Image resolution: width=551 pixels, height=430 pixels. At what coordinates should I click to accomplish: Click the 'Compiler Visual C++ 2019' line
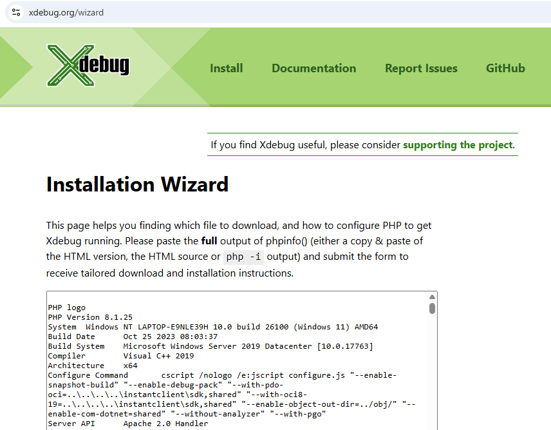coord(121,356)
